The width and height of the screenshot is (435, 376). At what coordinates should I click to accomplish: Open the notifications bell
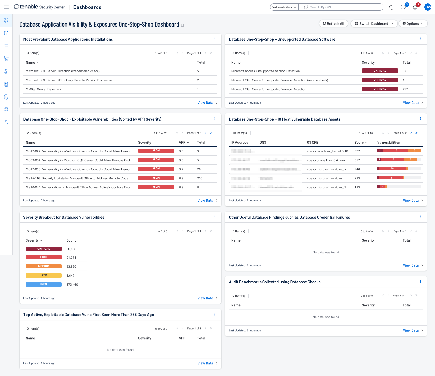(x=415, y=7)
